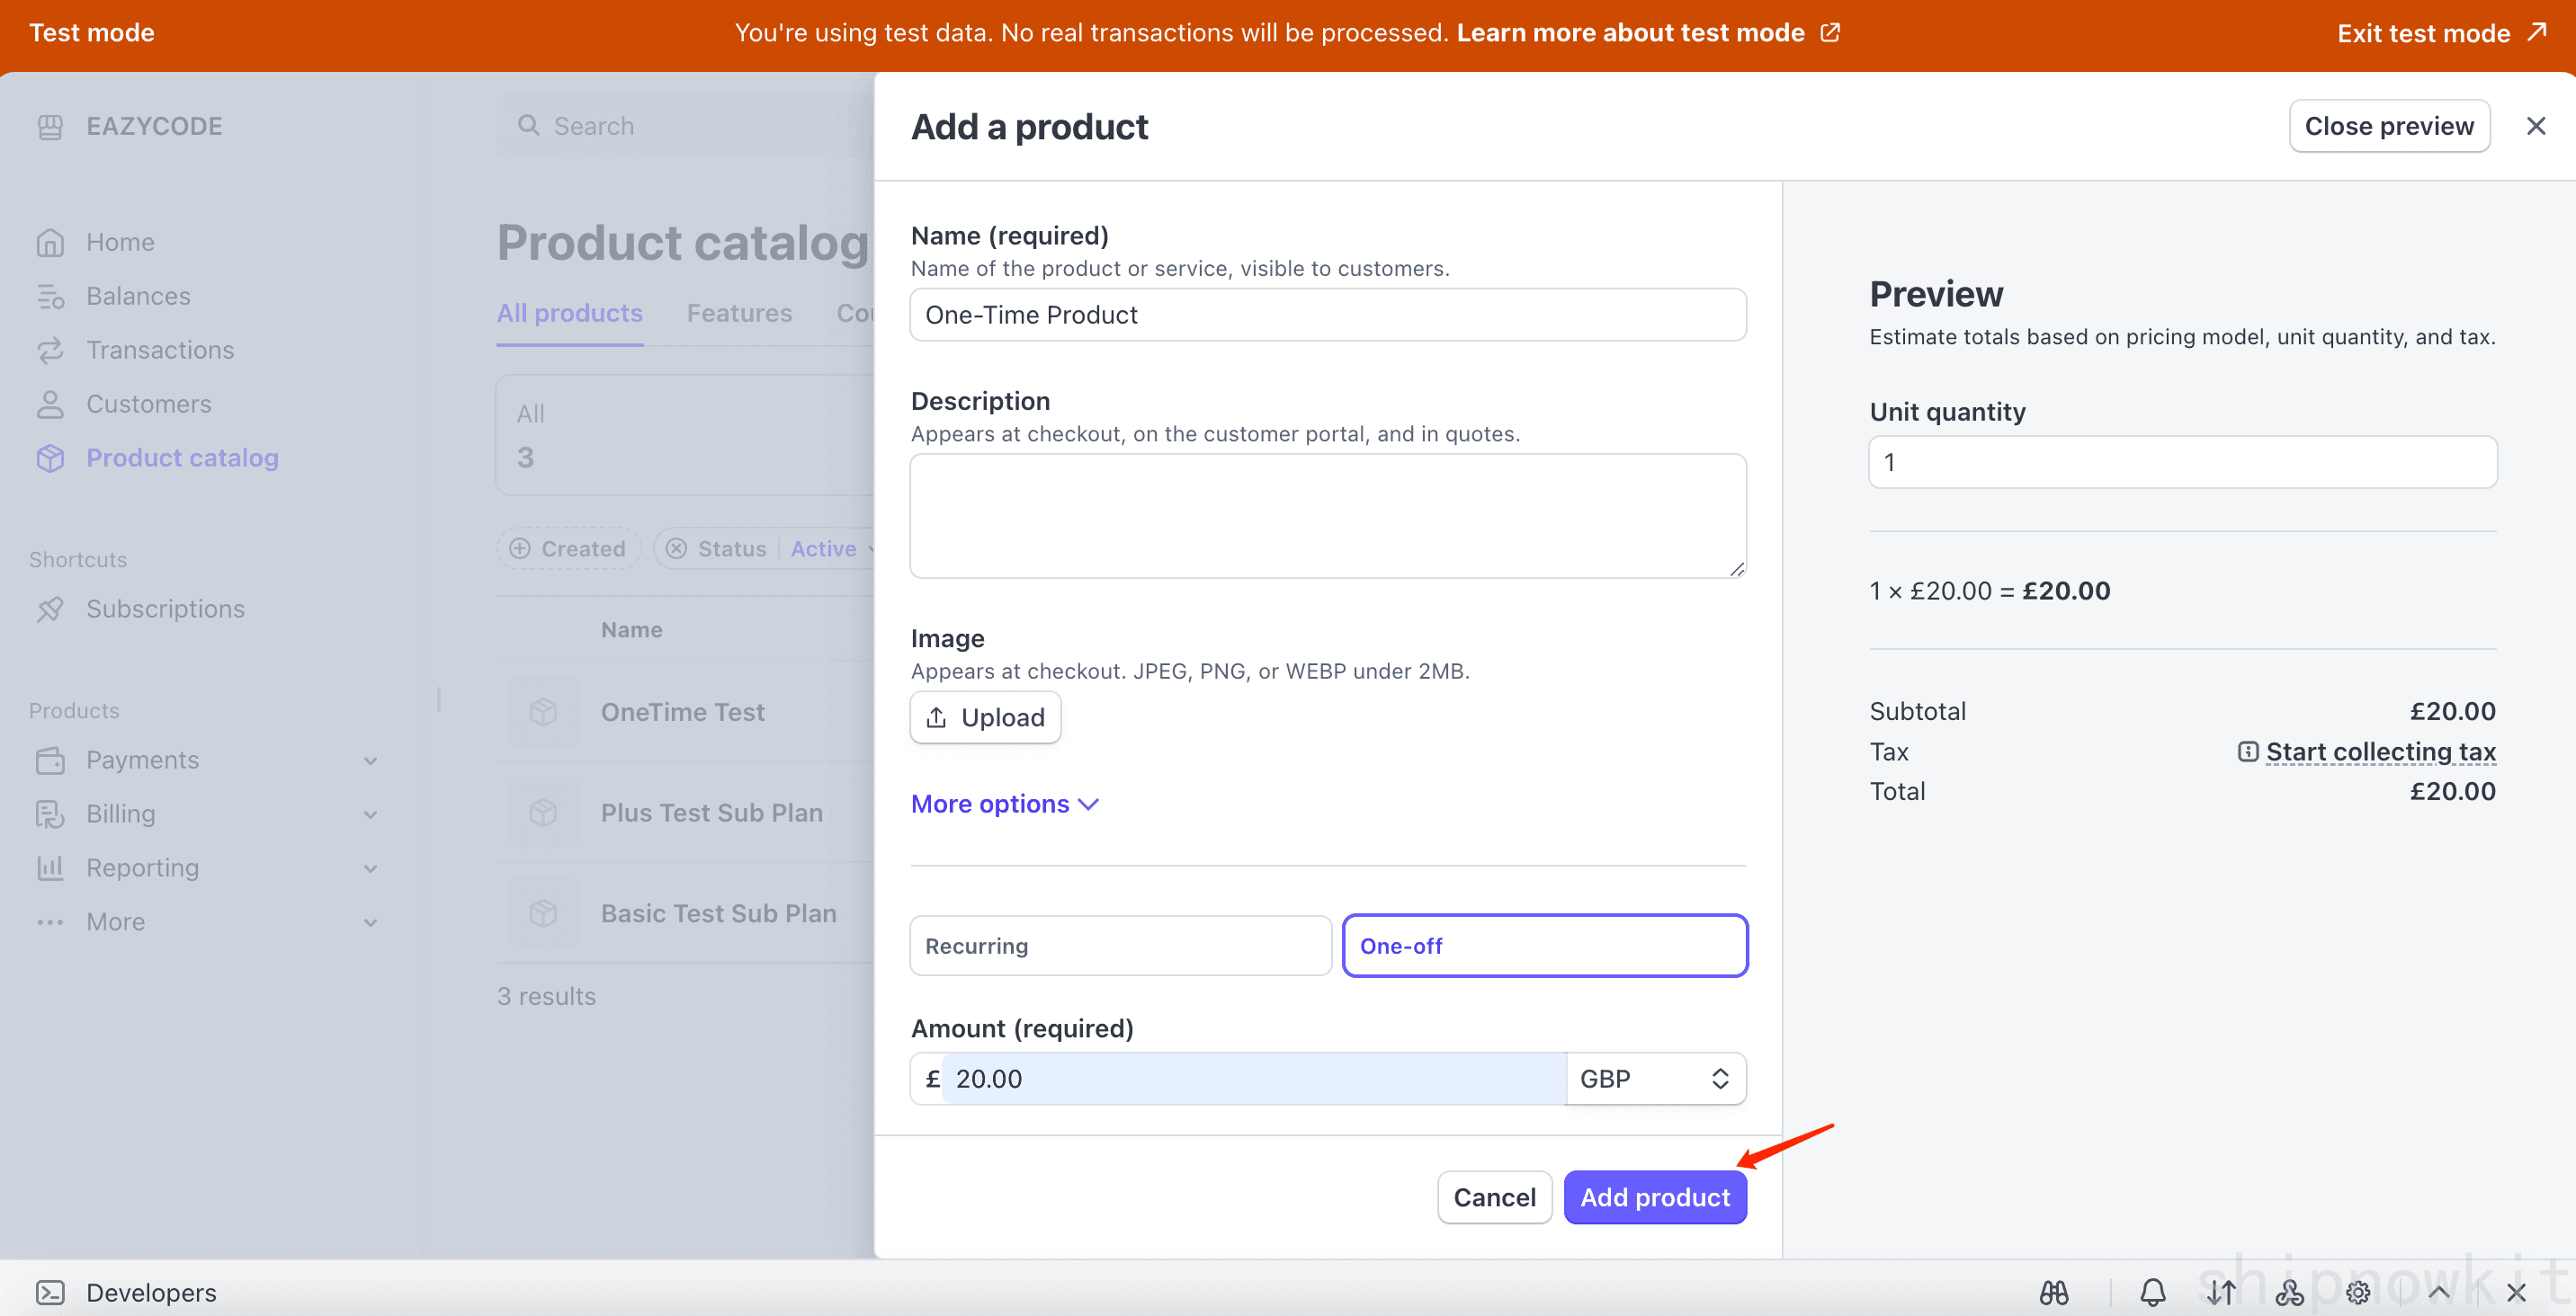Viewport: 2576px width, 1316px height.
Task: Click the Add product button
Action: pos(1655,1197)
